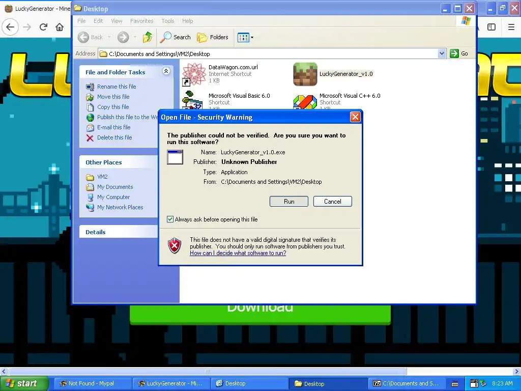Open the Edit menu in Explorer
The image size is (521, 391).
point(98,21)
